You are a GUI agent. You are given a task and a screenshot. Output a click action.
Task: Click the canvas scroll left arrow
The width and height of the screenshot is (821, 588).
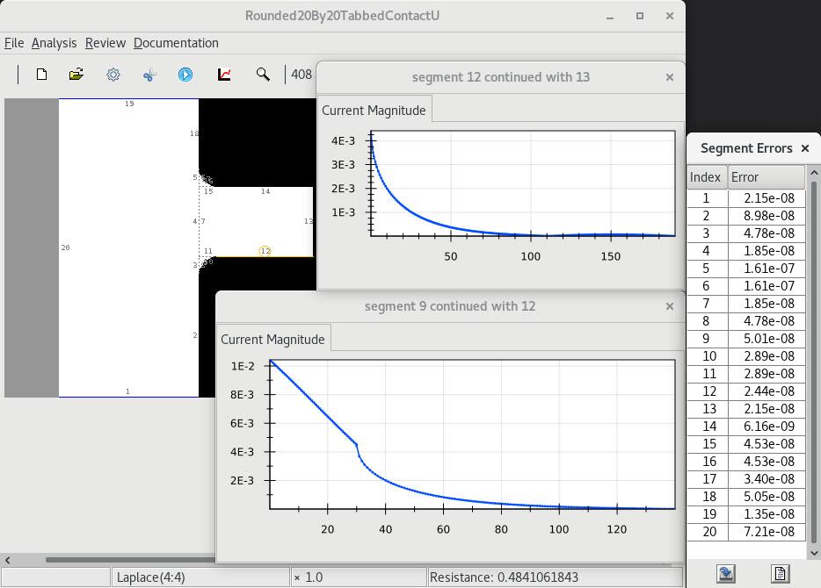tap(8, 559)
